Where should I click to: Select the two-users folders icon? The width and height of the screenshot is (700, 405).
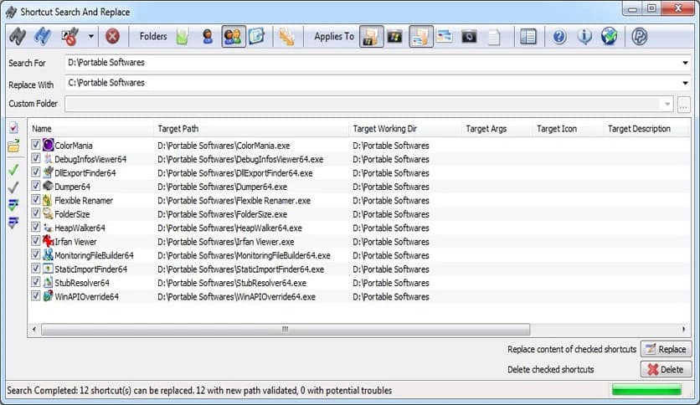(x=233, y=37)
